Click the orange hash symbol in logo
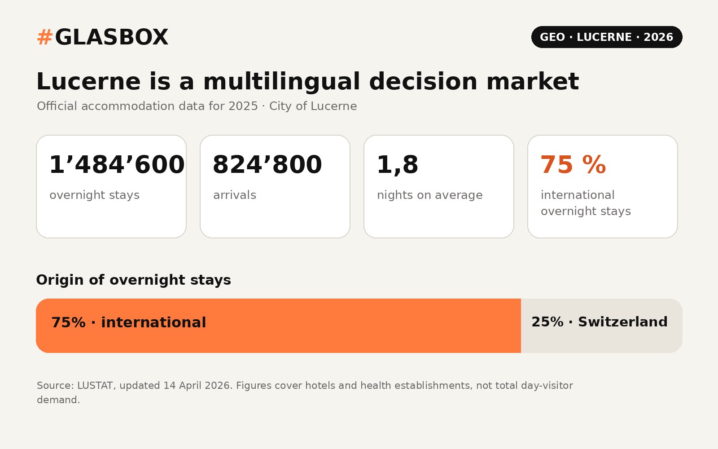Screen dimensions: 718x449 pyautogui.click(x=45, y=37)
